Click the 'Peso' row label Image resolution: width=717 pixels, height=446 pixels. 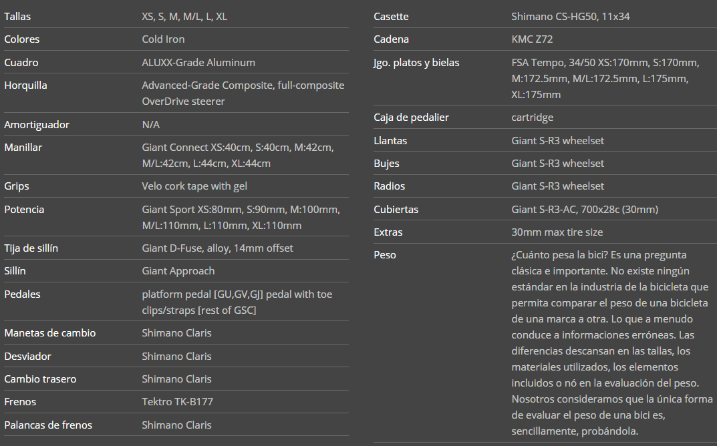[x=385, y=255]
